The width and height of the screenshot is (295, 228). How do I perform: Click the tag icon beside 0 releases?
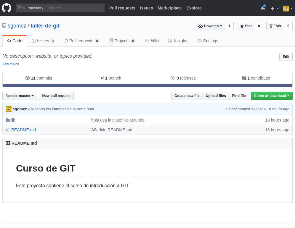pos(173,78)
